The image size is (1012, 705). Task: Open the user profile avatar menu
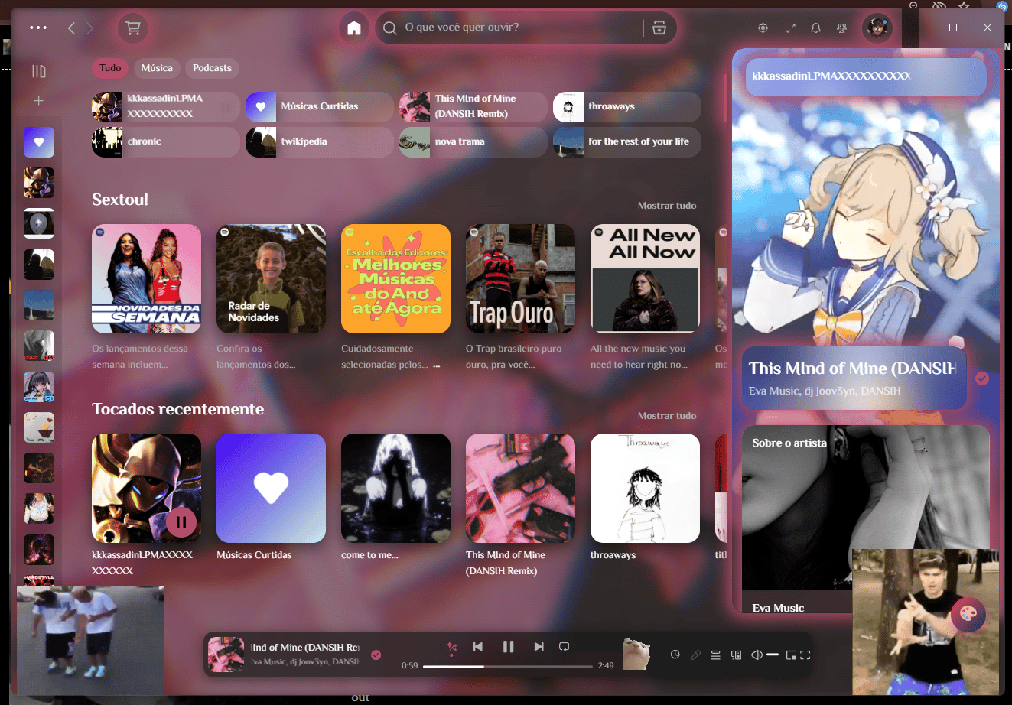(877, 28)
